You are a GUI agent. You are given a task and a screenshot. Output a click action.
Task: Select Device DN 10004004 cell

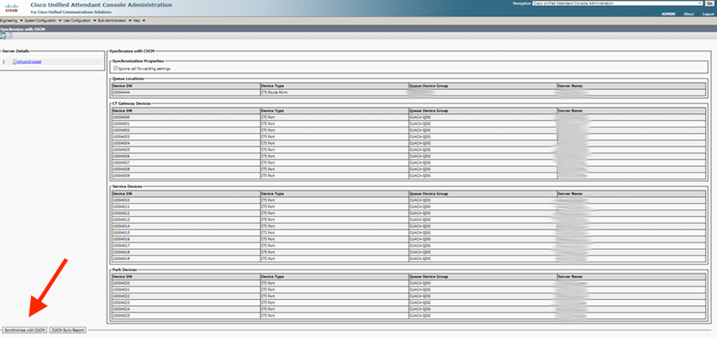click(x=186, y=143)
